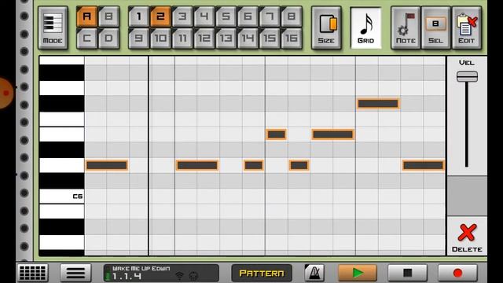Select the highest note in grid
The width and height of the screenshot is (503, 283).
pyautogui.click(x=378, y=104)
